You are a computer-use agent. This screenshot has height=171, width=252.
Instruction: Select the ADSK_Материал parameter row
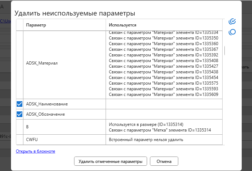[x=42, y=63]
